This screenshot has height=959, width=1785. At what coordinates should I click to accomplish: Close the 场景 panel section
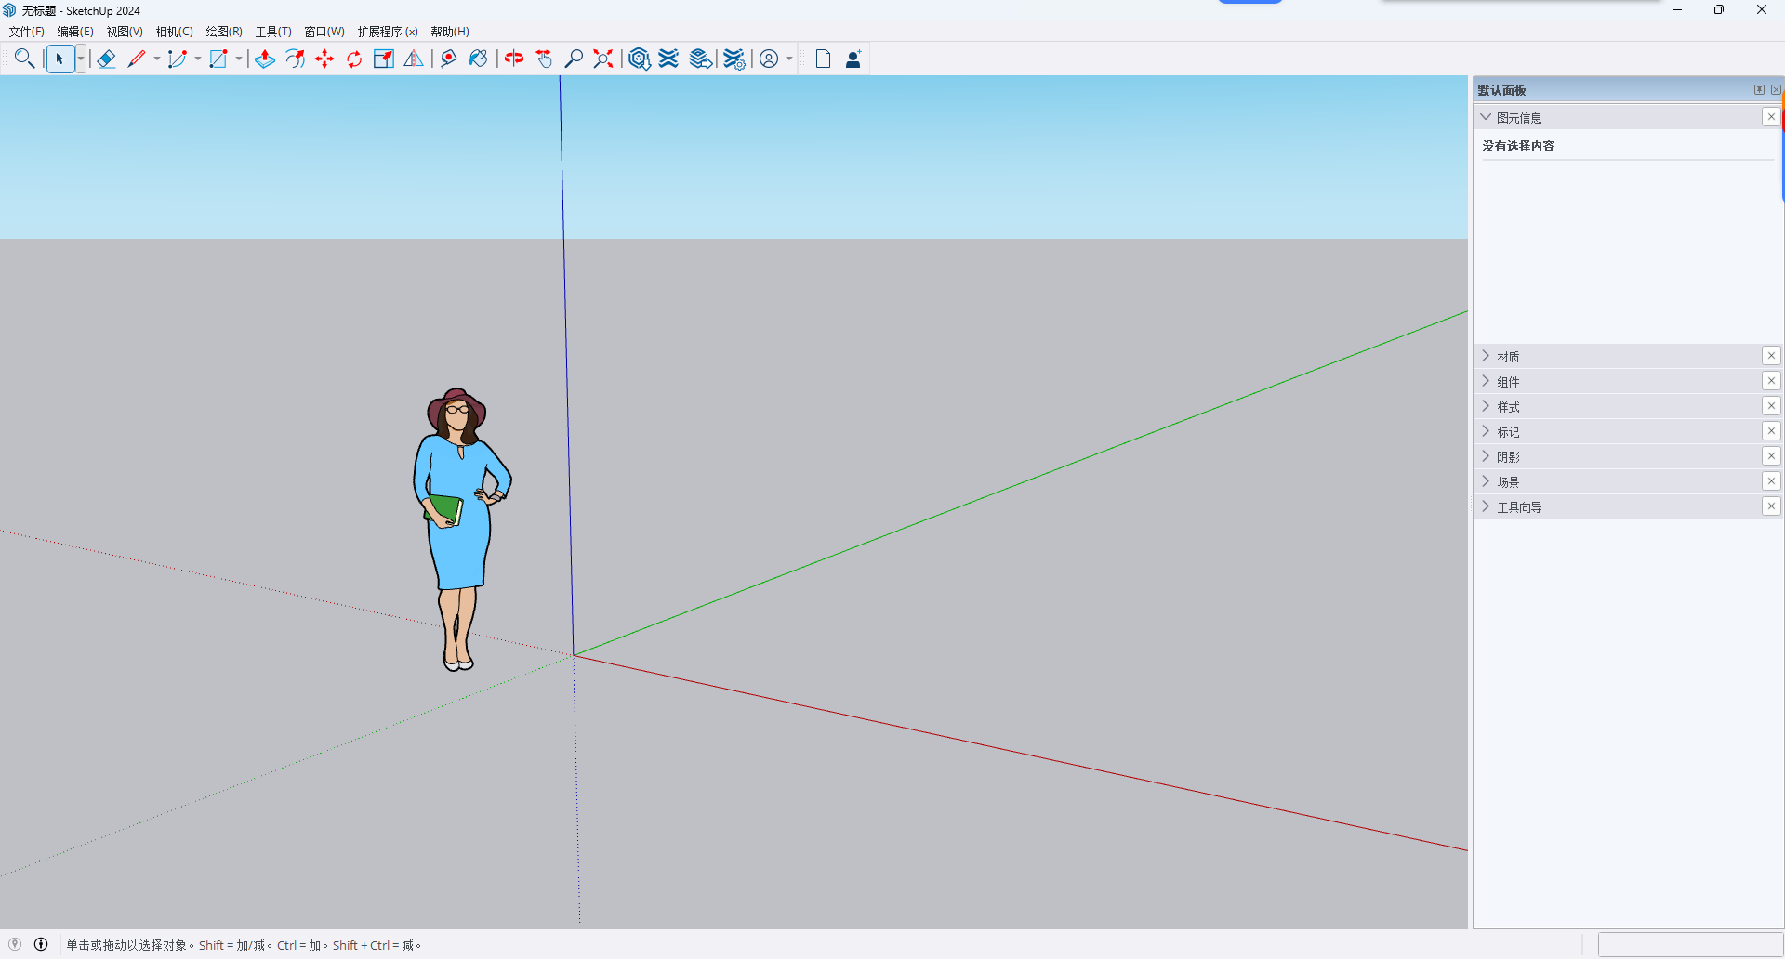point(1772,480)
